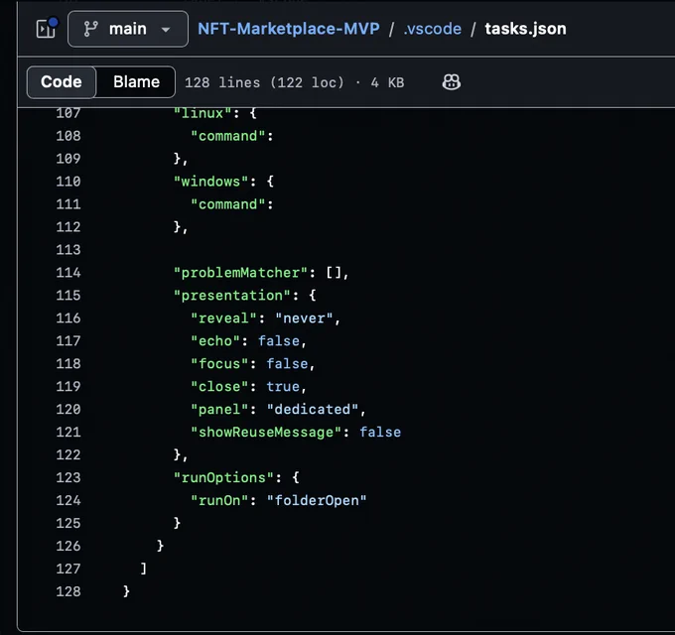Click the "windows" key in code

pyautogui.click(x=210, y=182)
